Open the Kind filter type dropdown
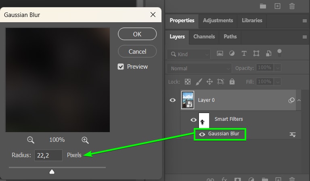Image resolution: width=310 pixels, height=181 pixels. coord(189,54)
